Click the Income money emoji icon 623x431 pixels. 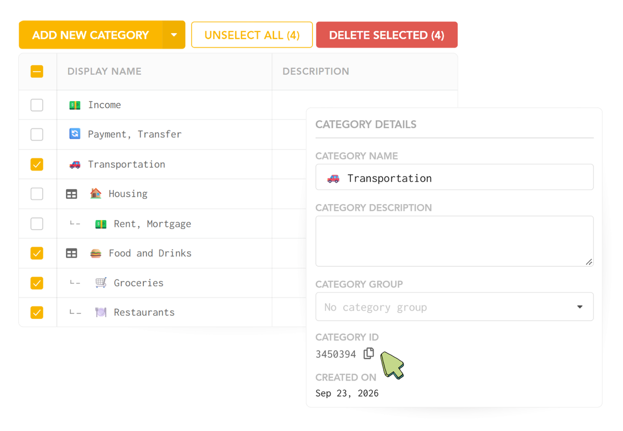[x=75, y=105]
